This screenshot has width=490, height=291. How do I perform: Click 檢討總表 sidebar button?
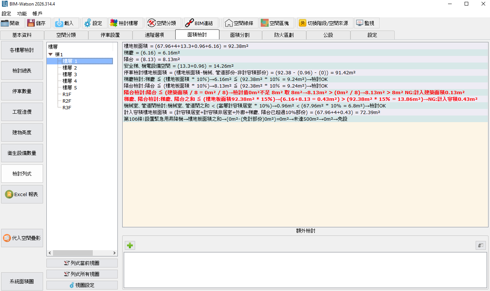point(22,71)
